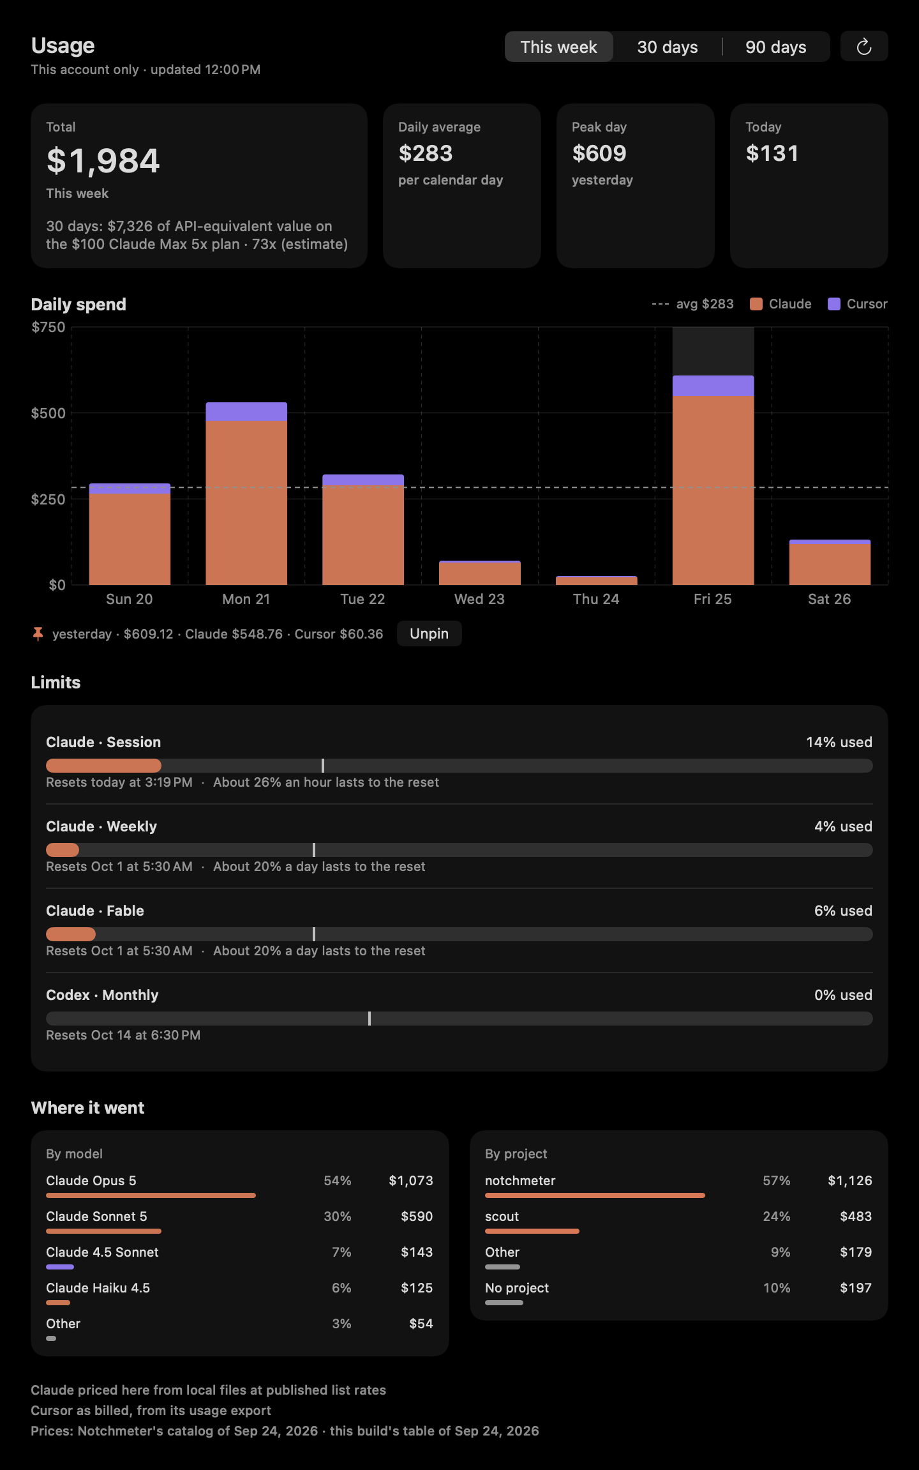
Task: Switch to the 90 days tab
Action: 776,47
